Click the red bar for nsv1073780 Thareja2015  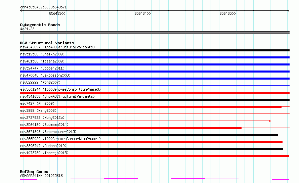155,156
